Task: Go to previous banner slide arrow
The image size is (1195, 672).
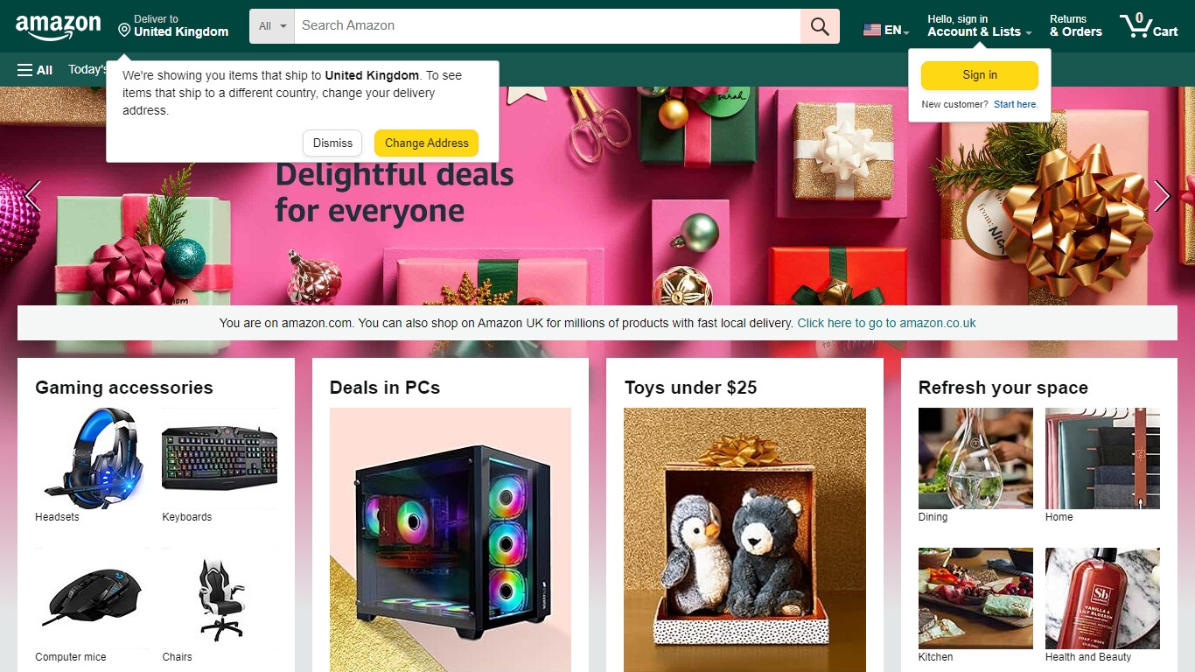Action: [x=32, y=196]
